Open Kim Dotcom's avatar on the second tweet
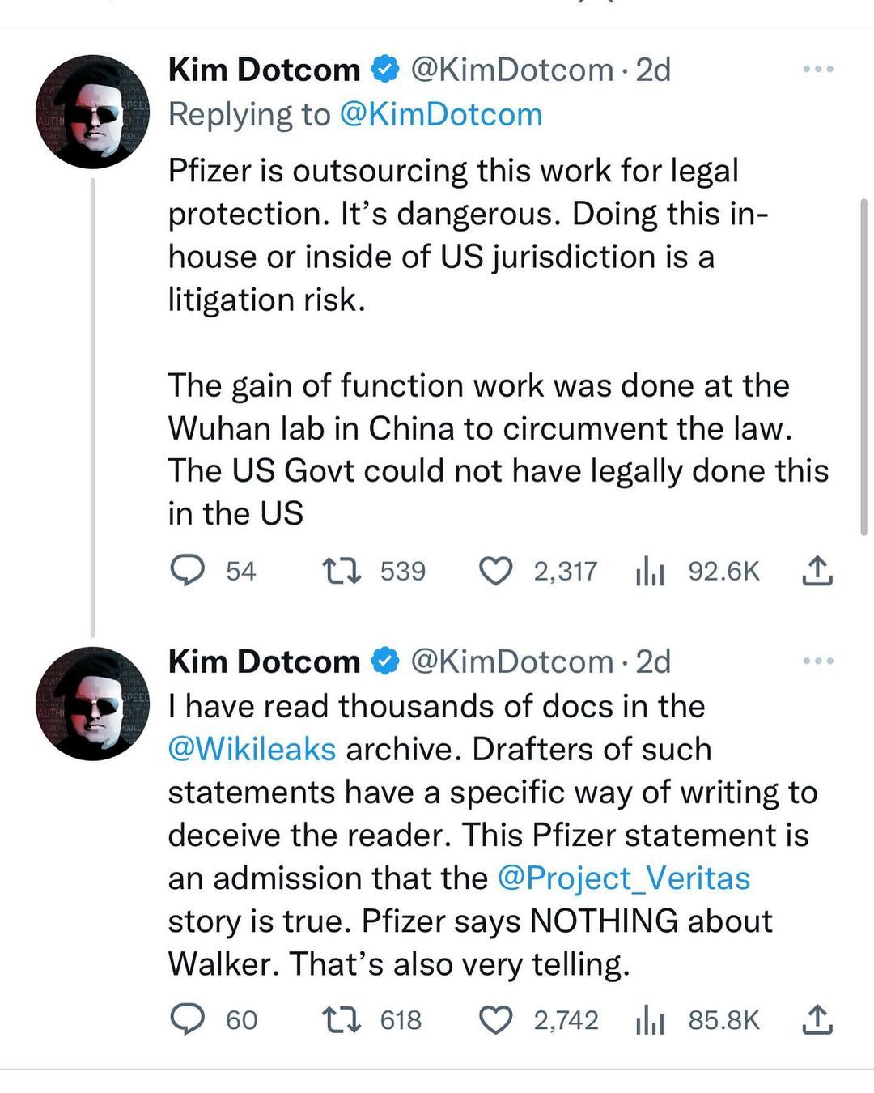The height and width of the screenshot is (1093, 874). click(94, 704)
